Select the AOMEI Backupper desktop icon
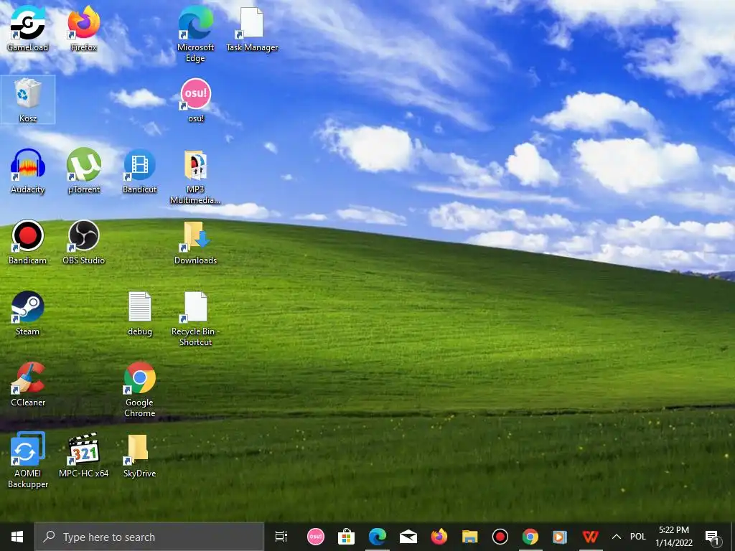This screenshot has height=551, width=735. [28, 461]
